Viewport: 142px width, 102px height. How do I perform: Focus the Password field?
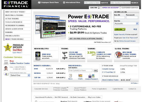[x=132, y=17]
